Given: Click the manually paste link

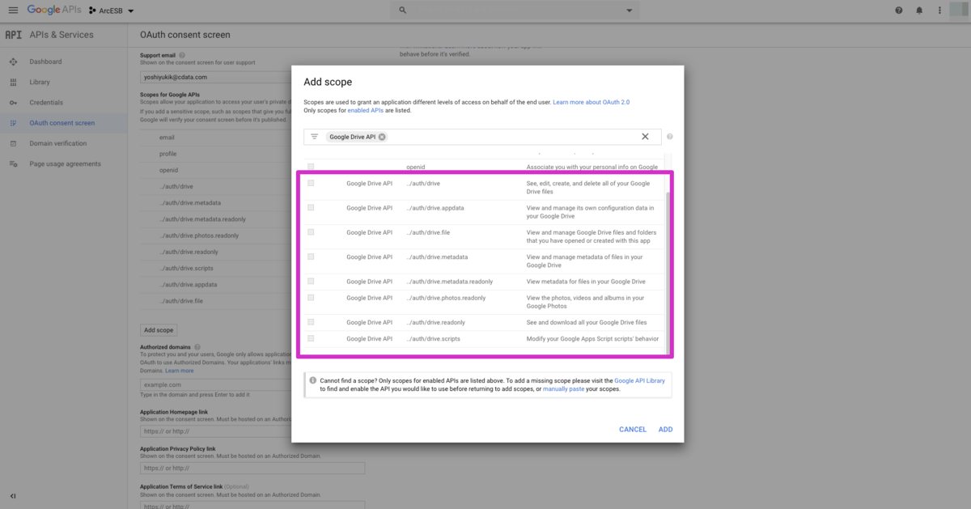Looking at the screenshot, I should (x=563, y=389).
